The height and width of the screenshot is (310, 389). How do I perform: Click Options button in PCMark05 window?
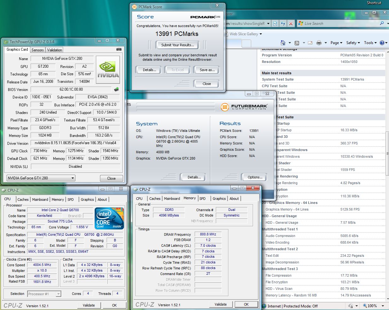(x=255, y=177)
